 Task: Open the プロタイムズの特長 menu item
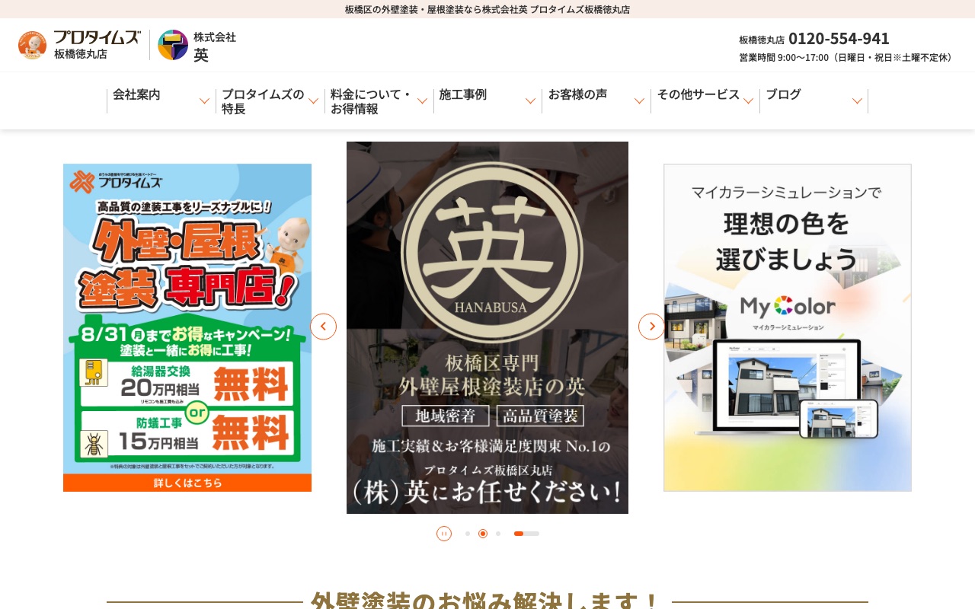tap(263, 101)
